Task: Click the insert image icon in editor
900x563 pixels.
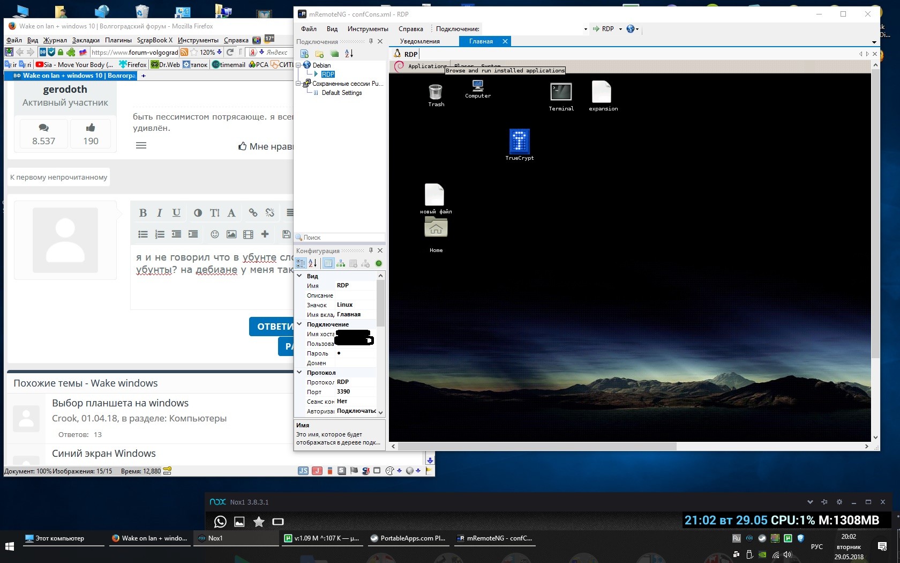Action: pyautogui.click(x=231, y=234)
